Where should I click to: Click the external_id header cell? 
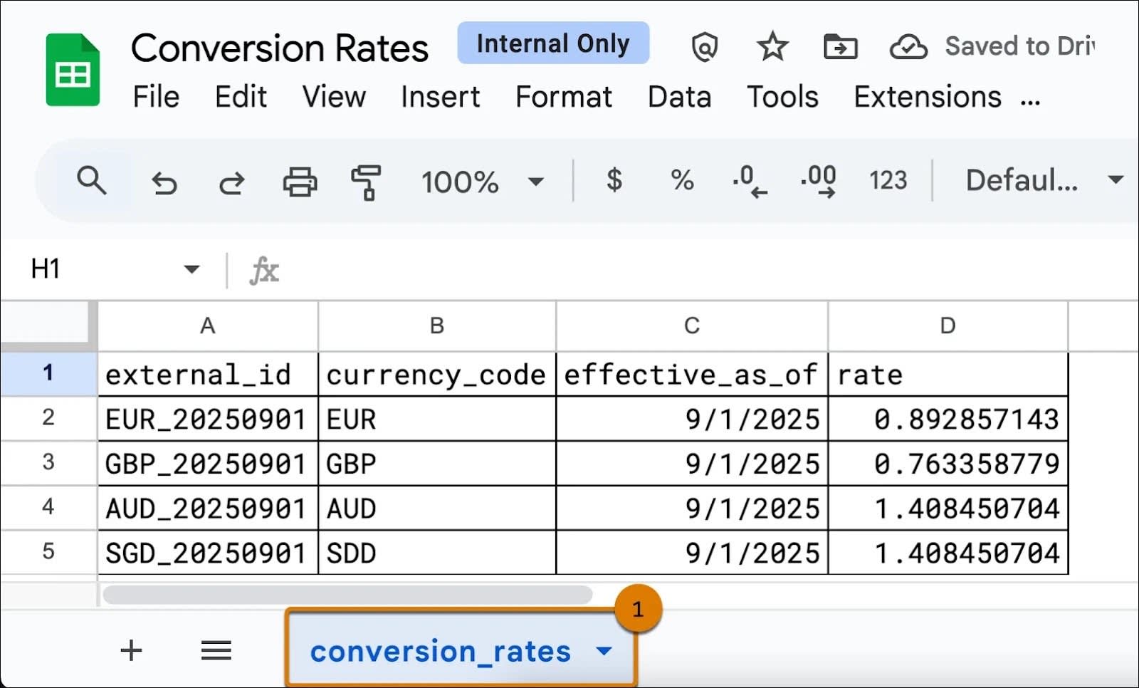point(207,374)
